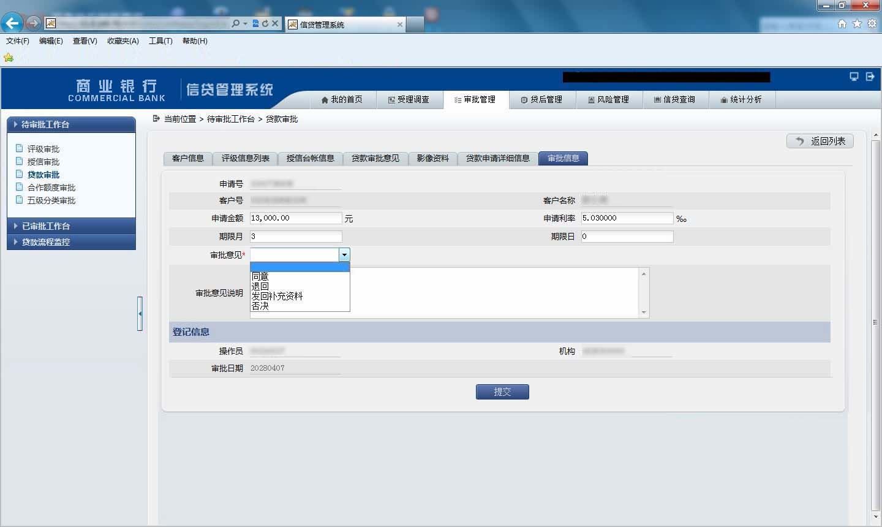882x527 pixels.
Task: Click the browser forward arrow button
Action: pyautogui.click(x=33, y=23)
